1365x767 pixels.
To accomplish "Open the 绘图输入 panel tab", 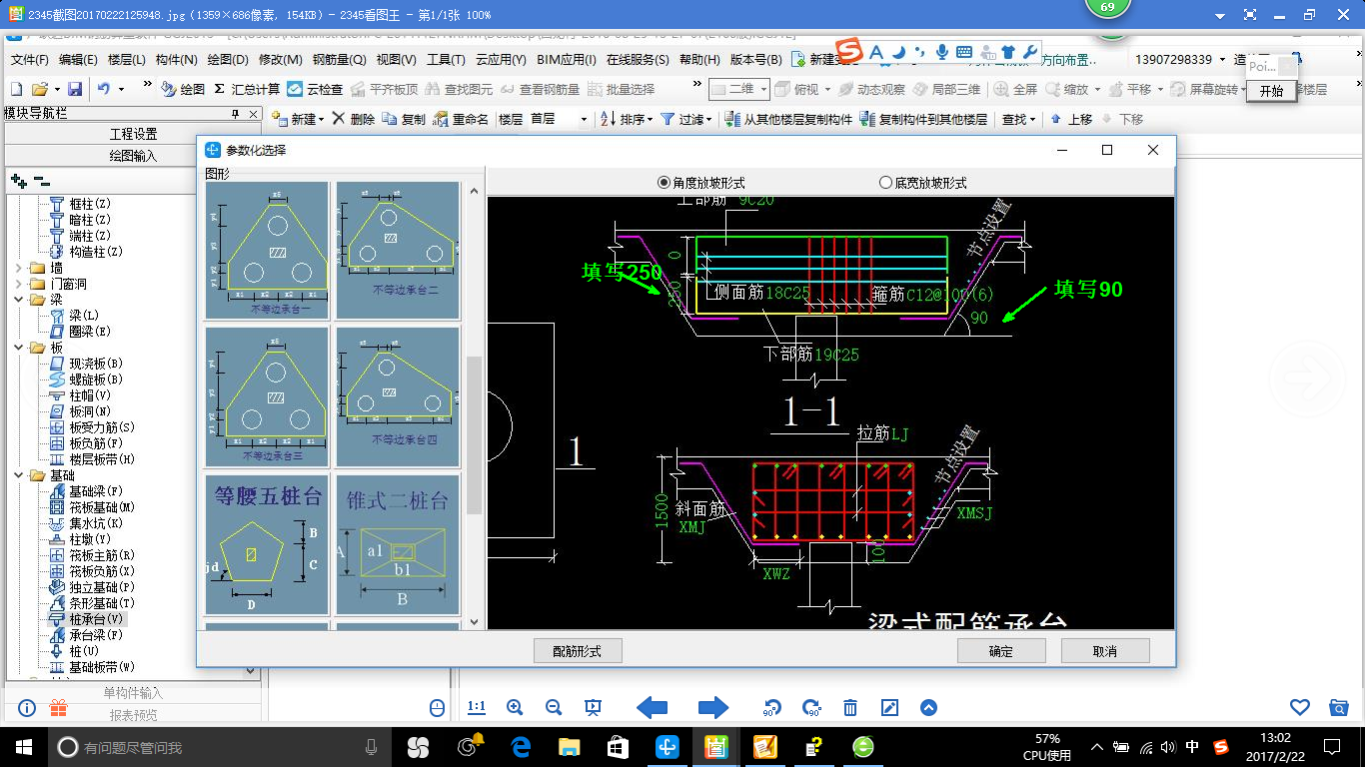I will (x=133, y=156).
